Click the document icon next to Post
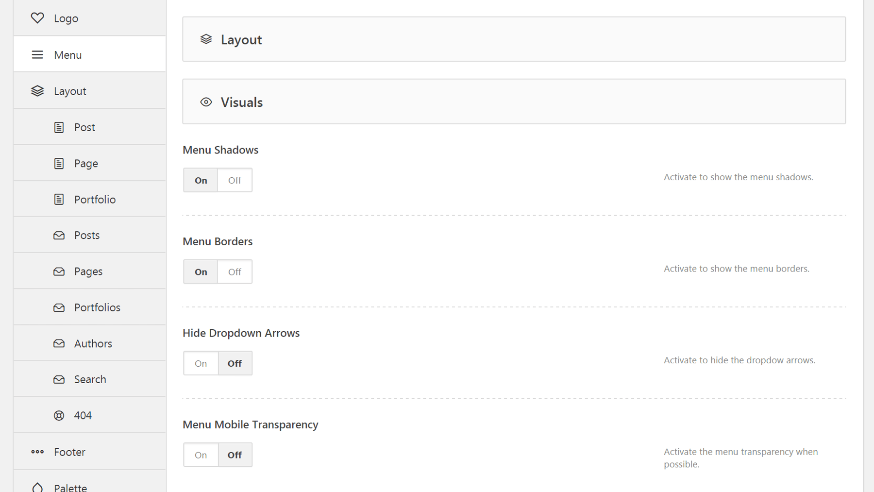This screenshot has height=492, width=874. (59, 127)
